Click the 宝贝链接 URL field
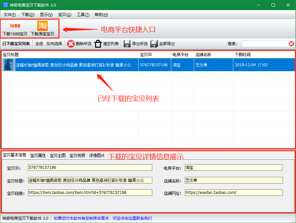The width and height of the screenshot is (296, 223). (90, 193)
